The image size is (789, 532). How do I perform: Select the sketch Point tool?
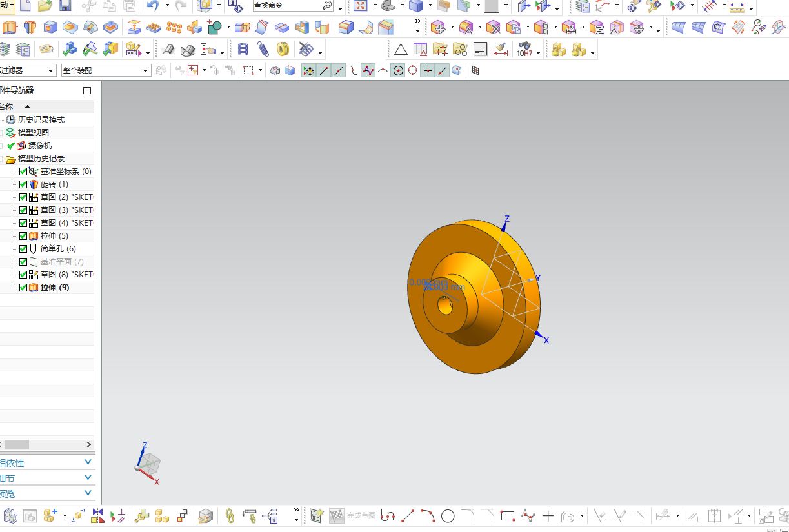point(548,516)
